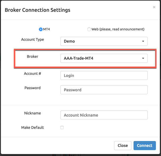The width and height of the screenshot is (161, 156).
Task: Click the Nickname label text
Action: click(32, 113)
